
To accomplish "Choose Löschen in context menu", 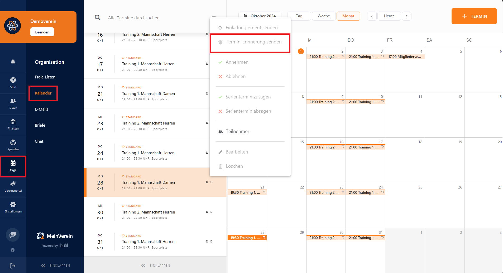I will pos(250,166).
